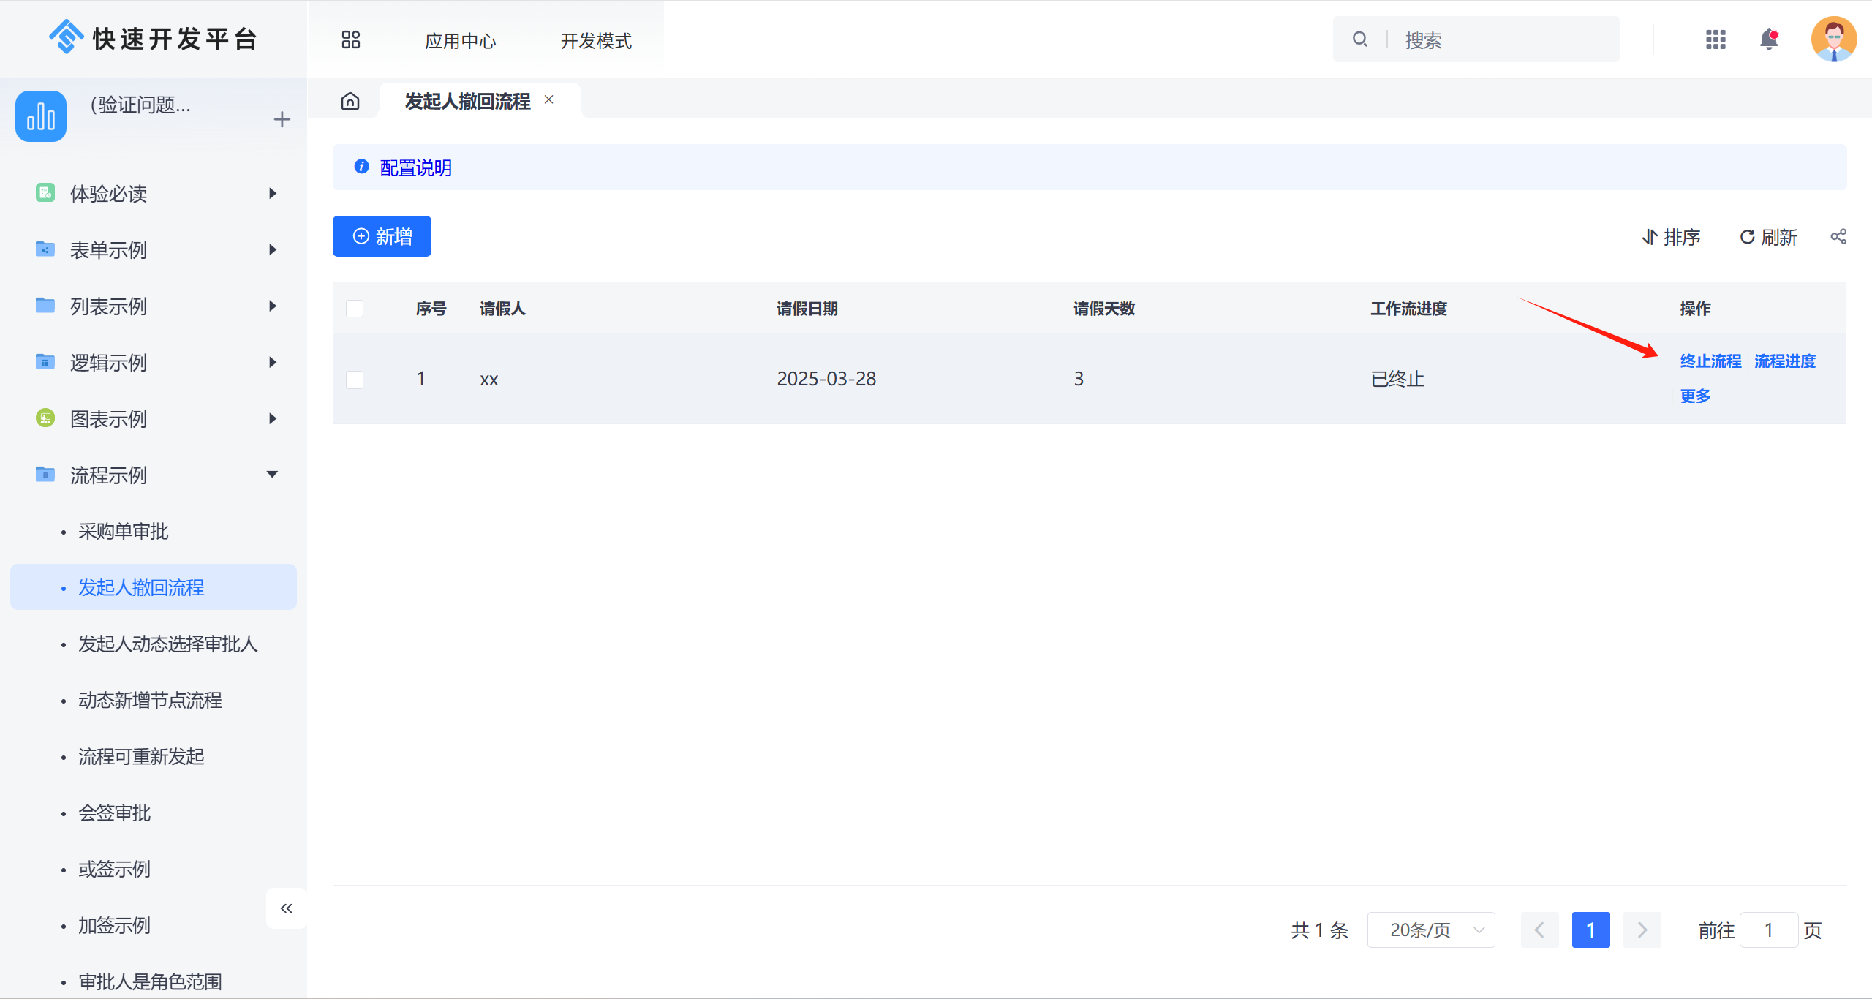The height and width of the screenshot is (999, 1872).
Task: Open 终止流程 link for row 1
Action: click(1710, 361)
